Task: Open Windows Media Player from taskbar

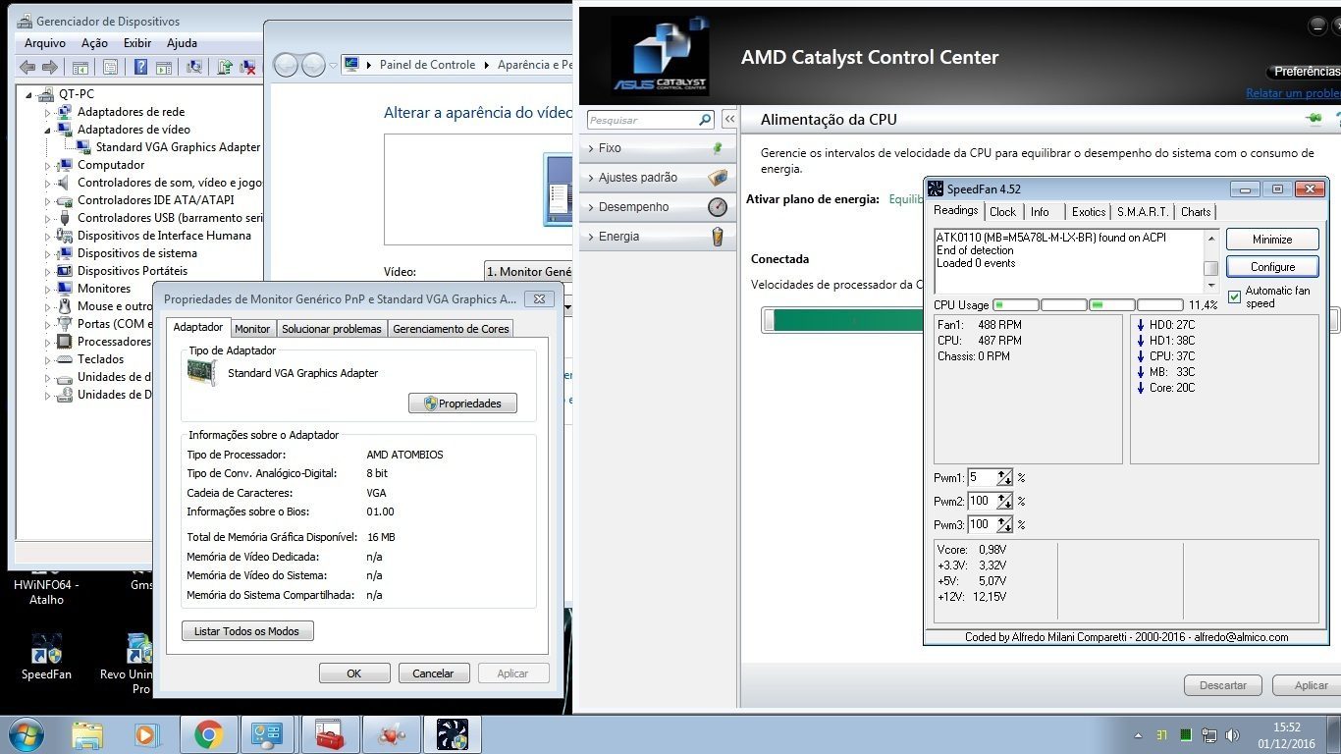Action: 146,734
